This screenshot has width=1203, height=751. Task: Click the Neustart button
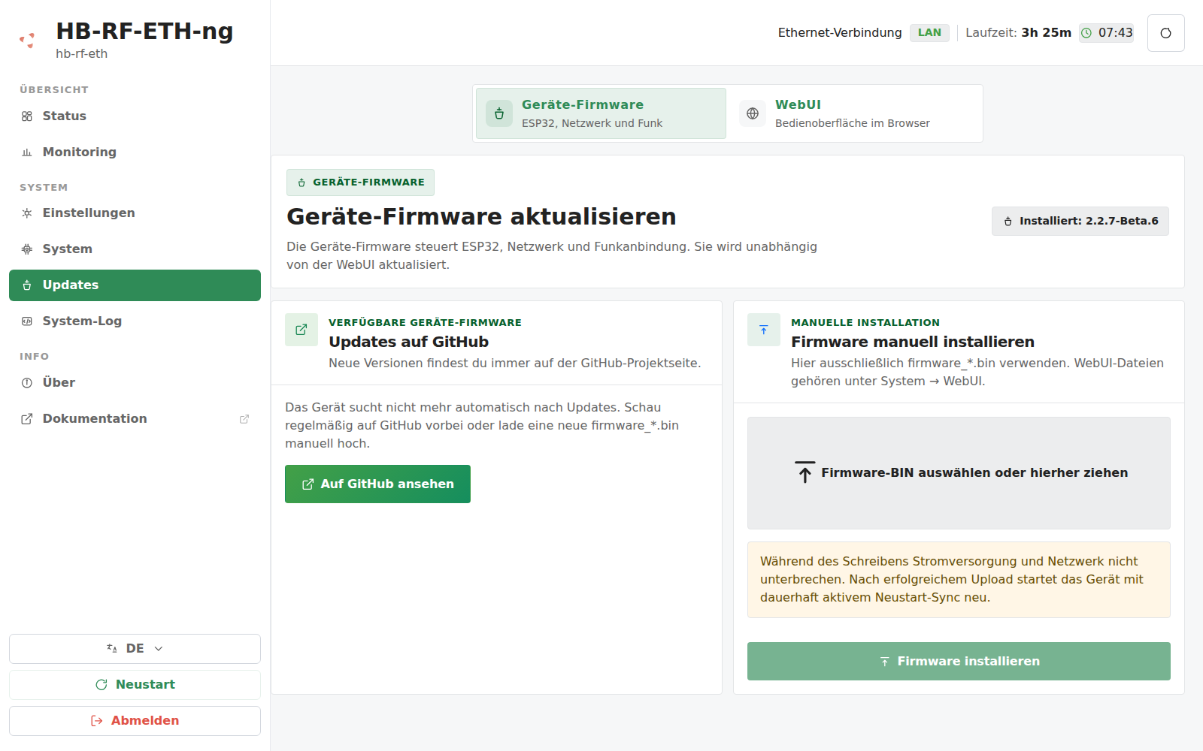135,685
